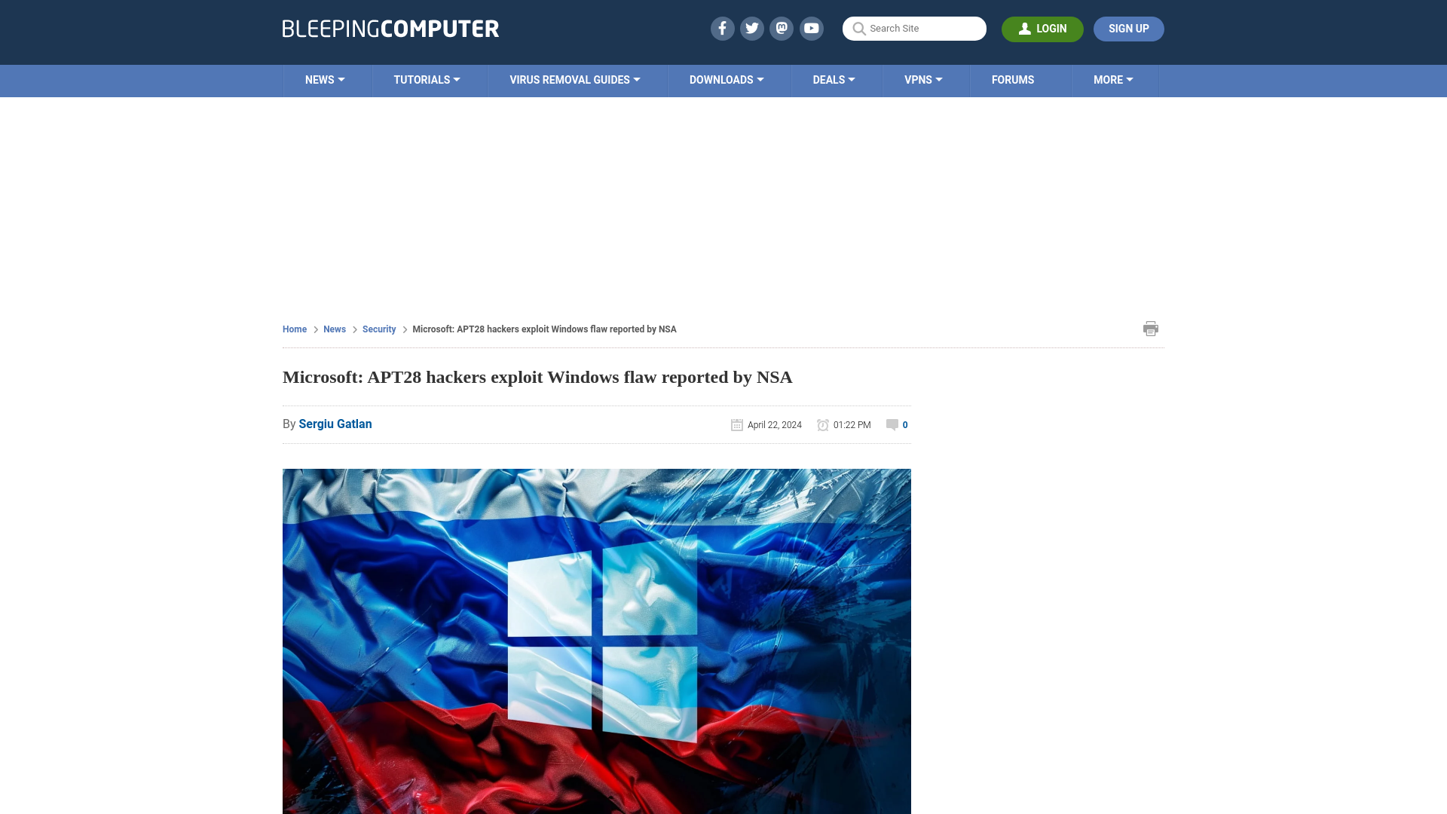Open BleepingComputer Twitter profile
This screenshot has height=814, width=1447.
pyautogui.click(x=752, y=28)
